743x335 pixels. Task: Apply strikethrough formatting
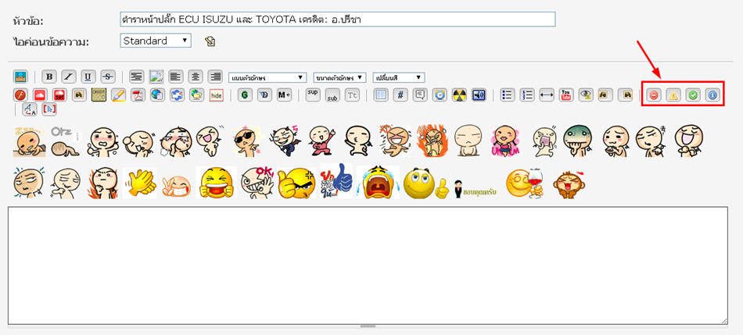(x=108, y=77)
